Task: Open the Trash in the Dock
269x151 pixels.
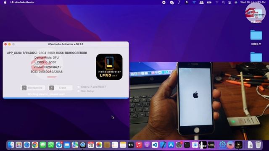Action: 258,145
